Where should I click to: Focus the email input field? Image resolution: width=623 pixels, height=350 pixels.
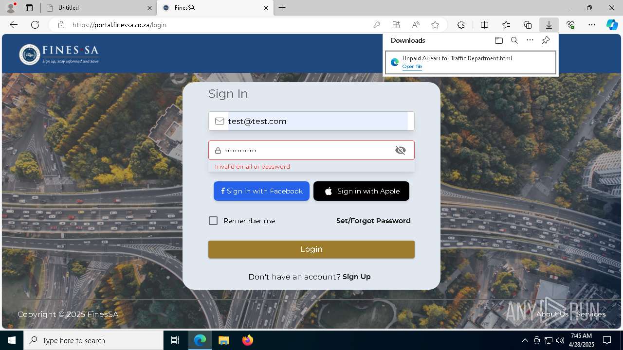311,121
